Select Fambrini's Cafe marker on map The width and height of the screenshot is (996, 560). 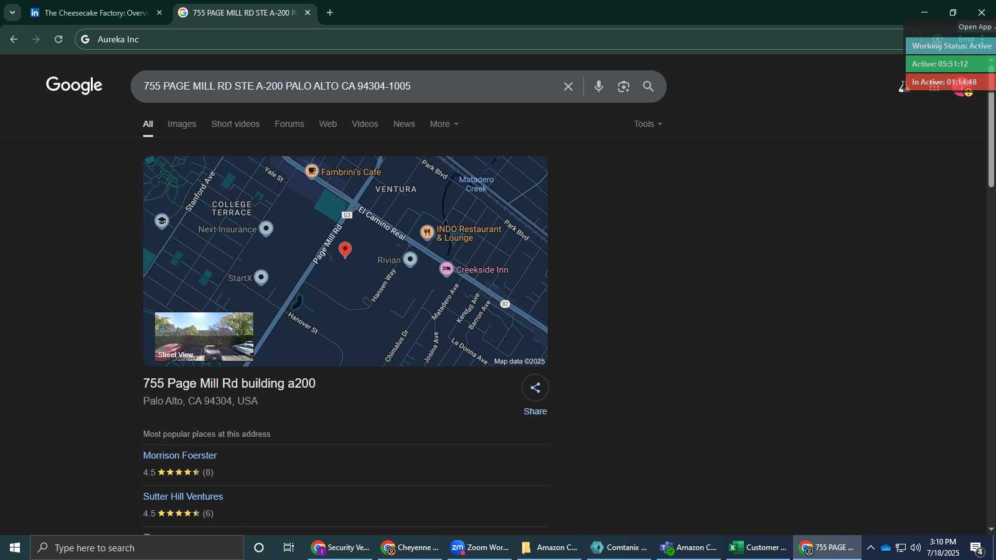(312, 171)
